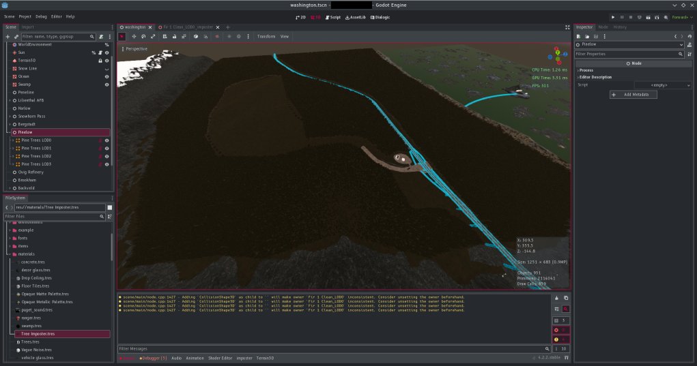Select the Rotate Mode tool

(143, 36)
